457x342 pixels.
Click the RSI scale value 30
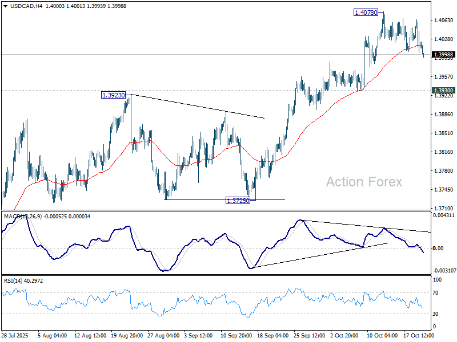(435, 314)
